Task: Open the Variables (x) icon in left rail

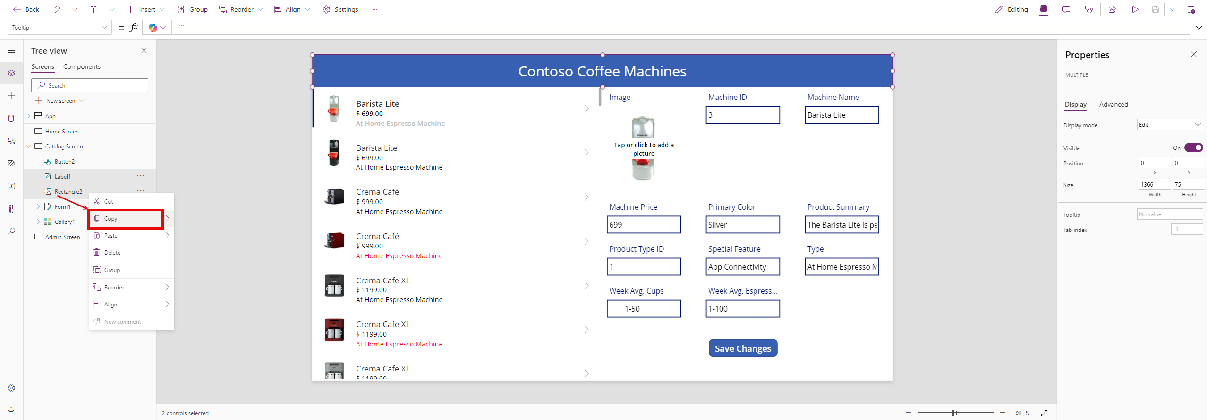Action: [12, 186]
